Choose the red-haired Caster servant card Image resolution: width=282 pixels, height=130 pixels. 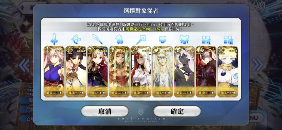[x=141, y=72]
